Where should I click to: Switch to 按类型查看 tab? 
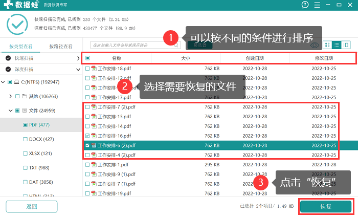(x=21, y=47)
